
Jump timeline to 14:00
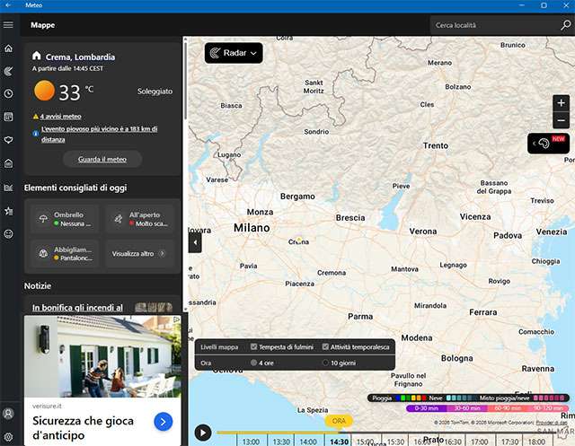(308, 442)
